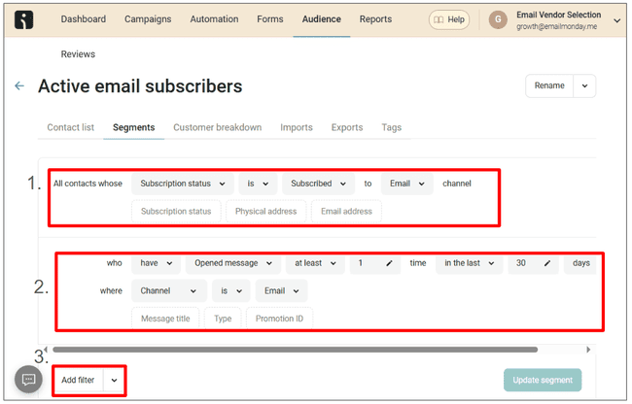Expand the 'in the last' dropdown
Viewport: 632px width, 404px height.
click(469, 263)
